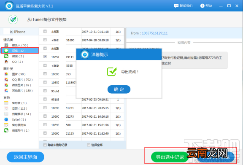
Task: Check the row dated 2037-10-31 01:11:18
Action: (45, 32)
